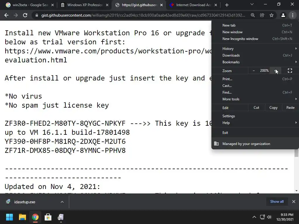Show hidden system tray icons
The image size is (299, 224).
(x=254, y=217)
